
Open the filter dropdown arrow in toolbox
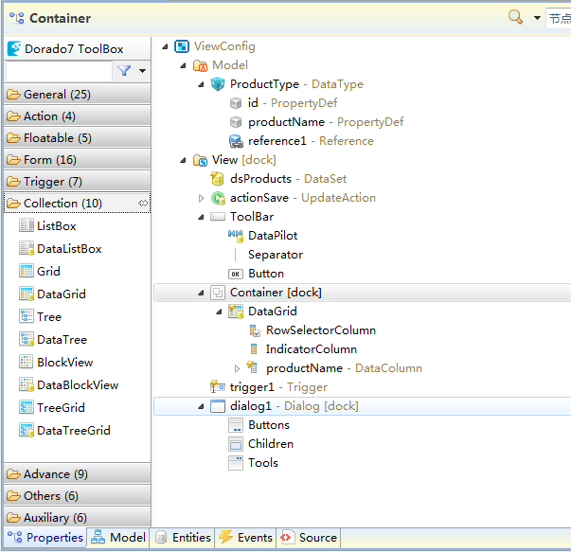(x=142, y=71)
